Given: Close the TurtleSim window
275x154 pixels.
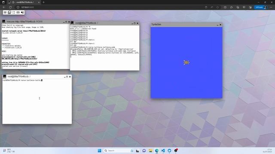Looking at the screenshot, I should coord(220,25).
